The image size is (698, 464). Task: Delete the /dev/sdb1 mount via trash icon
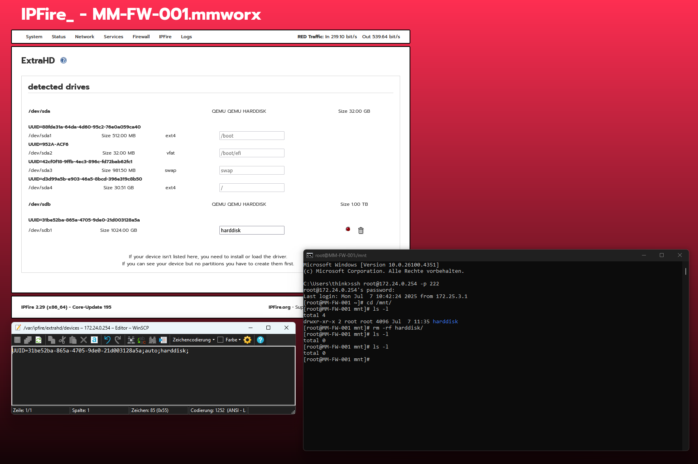click(x=361, y=231)
